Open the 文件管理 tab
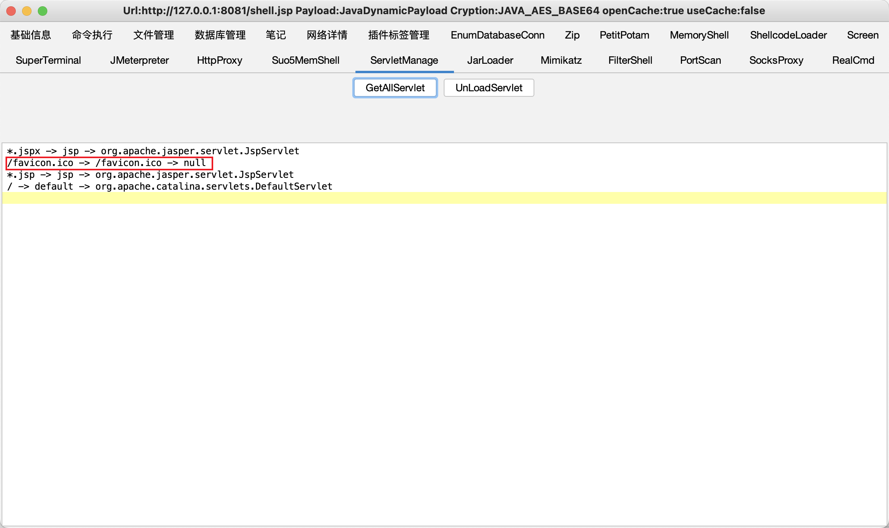This screenshot has height=528, width=889. click(x=154, y=35)
